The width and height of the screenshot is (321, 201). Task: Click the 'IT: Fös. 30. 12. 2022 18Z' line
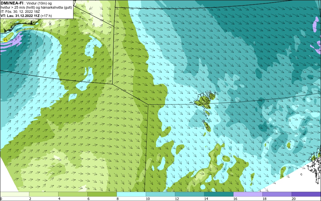(x=20, y=12)
